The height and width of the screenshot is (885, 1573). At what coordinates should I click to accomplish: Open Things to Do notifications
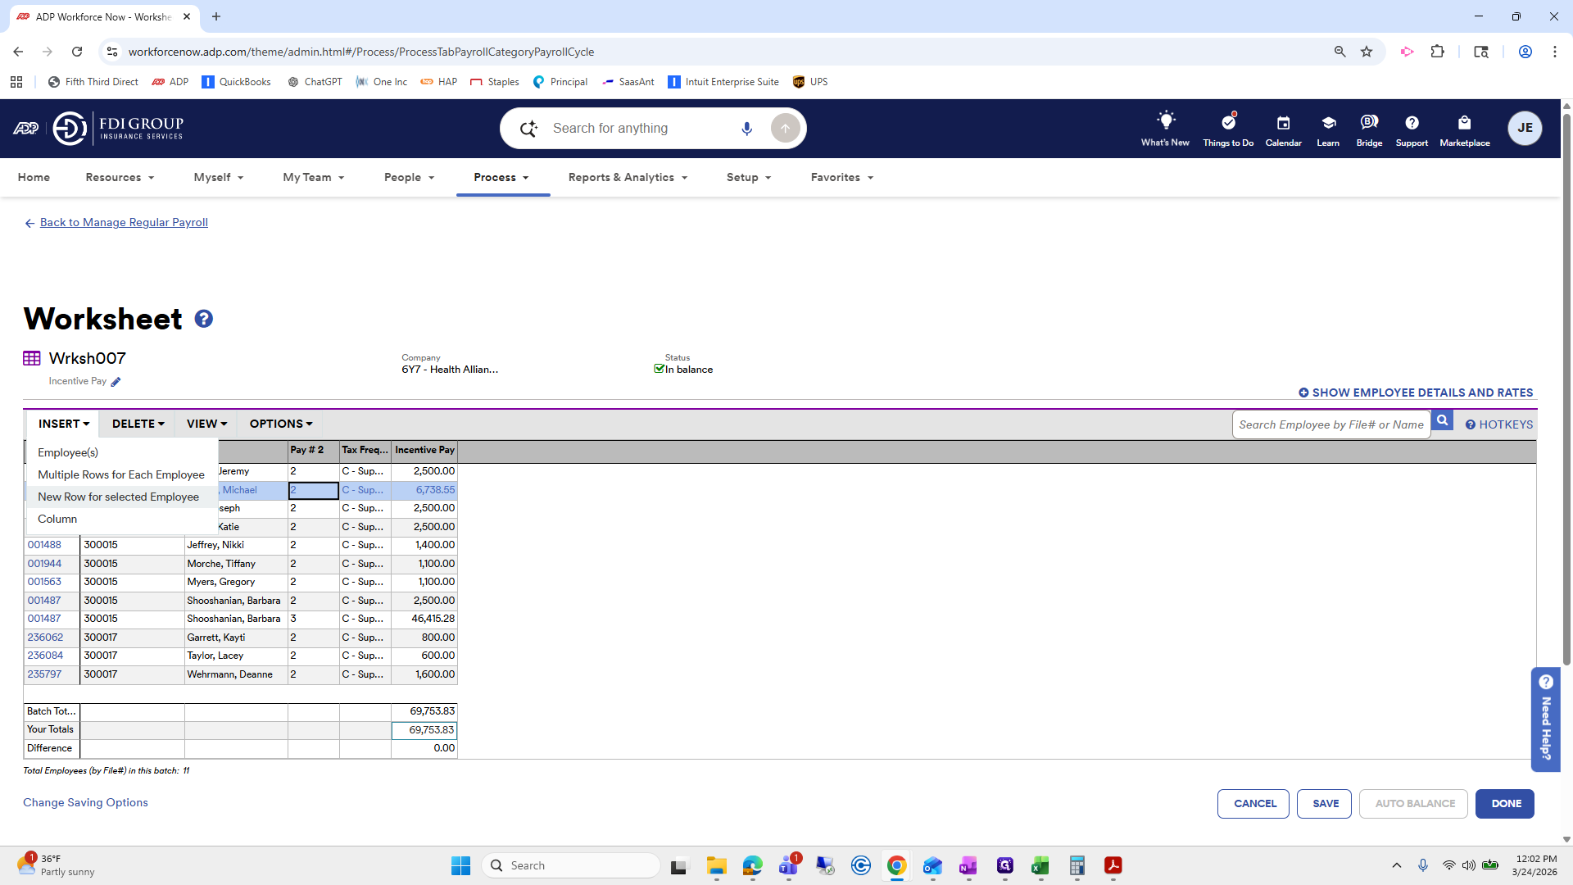click(1227, 129)
